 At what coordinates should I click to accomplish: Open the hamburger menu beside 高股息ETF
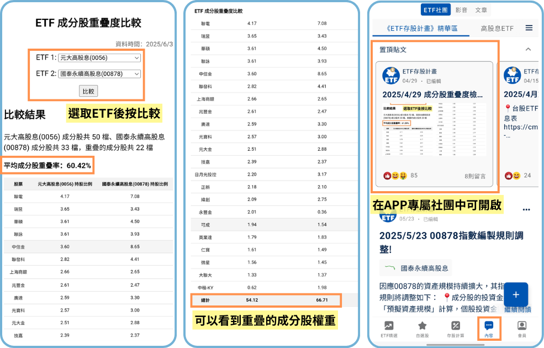(529, 28)
